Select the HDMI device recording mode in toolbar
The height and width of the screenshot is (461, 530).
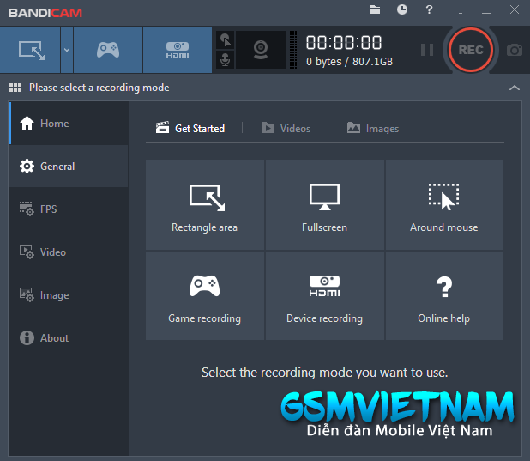178,50
